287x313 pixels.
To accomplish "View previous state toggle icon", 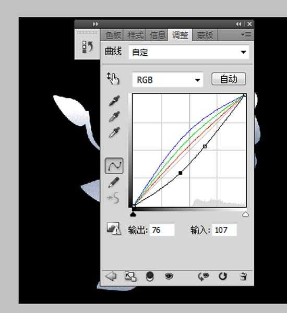I will point(204,276).
